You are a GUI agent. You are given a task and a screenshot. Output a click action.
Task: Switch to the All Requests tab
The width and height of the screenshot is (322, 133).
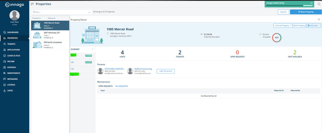pos(122,86)
